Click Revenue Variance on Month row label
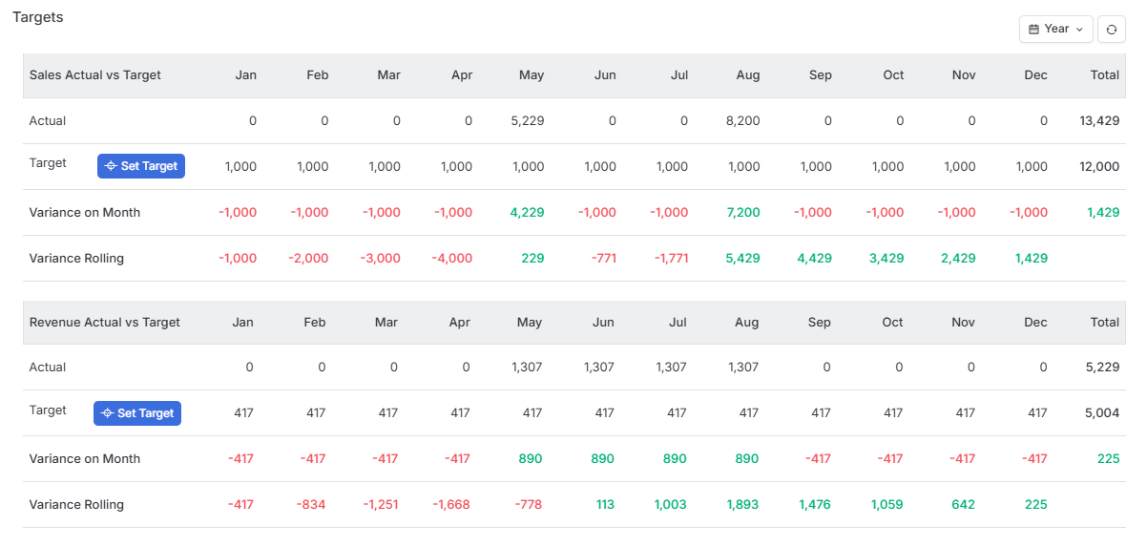1147x547 pixels. [85, 459]
